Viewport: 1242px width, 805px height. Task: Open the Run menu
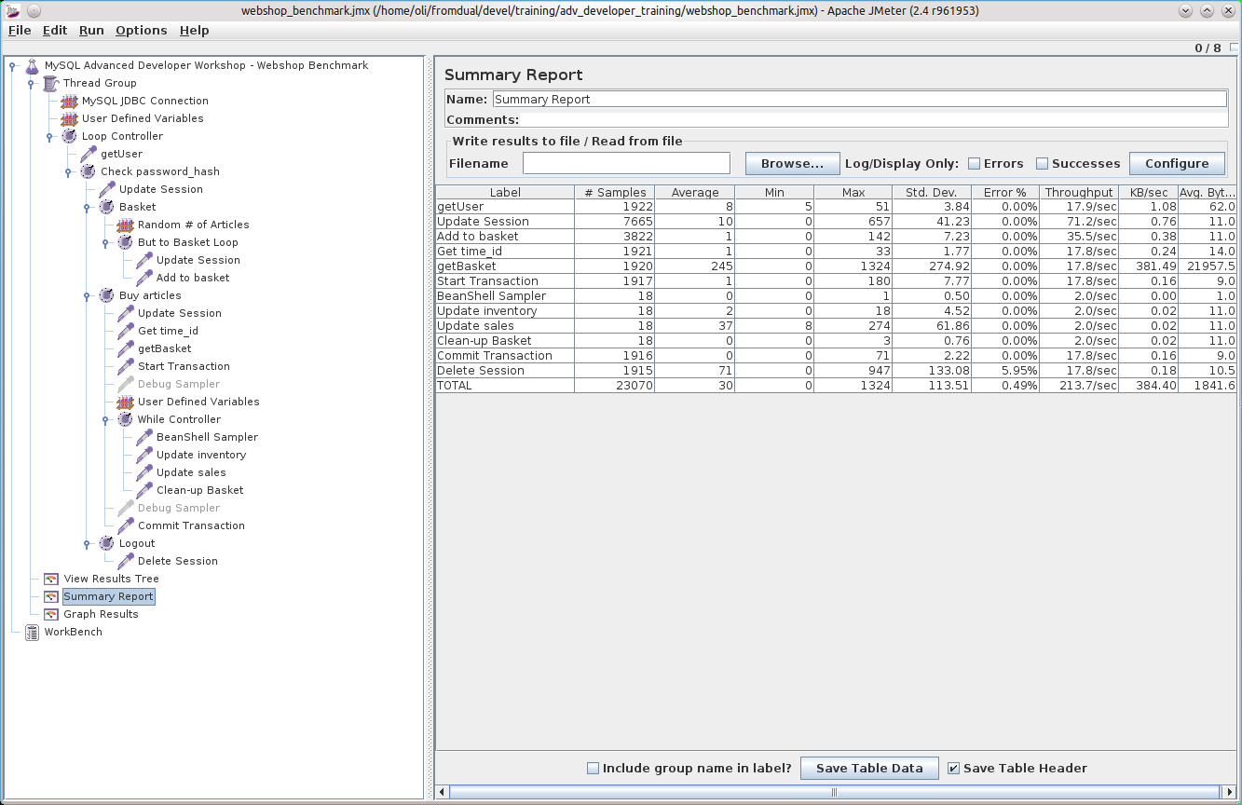tap(91, 30)
